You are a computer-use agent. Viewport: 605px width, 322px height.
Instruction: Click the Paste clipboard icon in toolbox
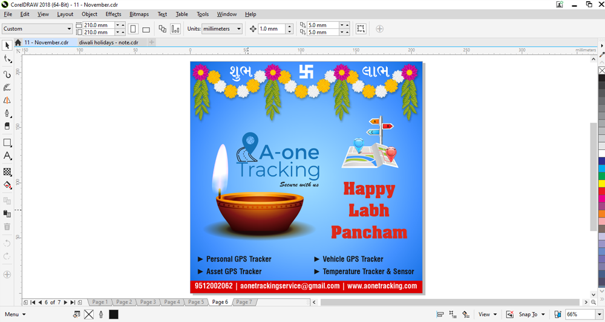pos(7,214)
